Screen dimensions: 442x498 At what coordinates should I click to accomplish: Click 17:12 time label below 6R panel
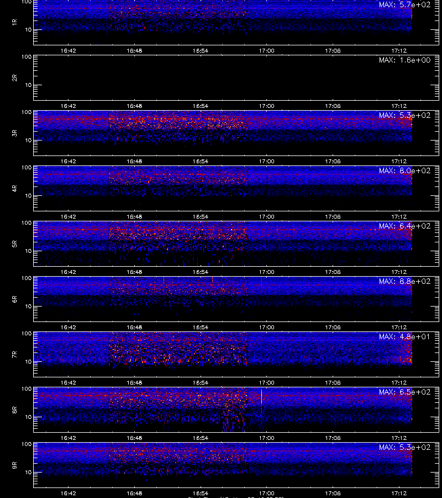(x=399, y=327)
